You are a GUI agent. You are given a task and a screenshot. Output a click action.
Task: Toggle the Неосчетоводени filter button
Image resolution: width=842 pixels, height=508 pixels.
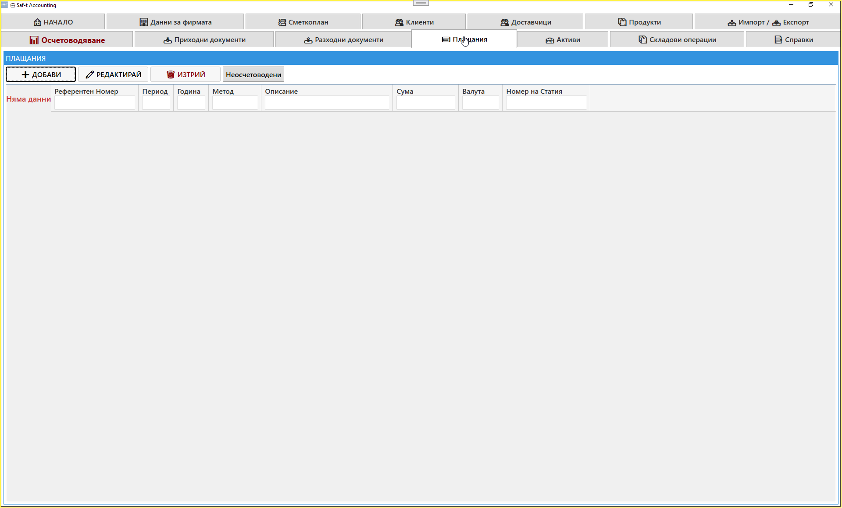(253, 74)
